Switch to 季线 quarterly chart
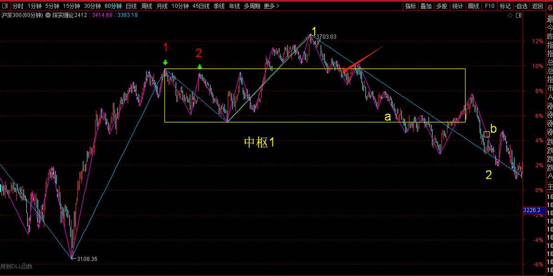Screen dimensions: 553x276 (x=218, y=6)
